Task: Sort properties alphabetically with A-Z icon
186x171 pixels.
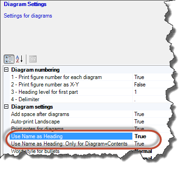Action: click(19, 59)
